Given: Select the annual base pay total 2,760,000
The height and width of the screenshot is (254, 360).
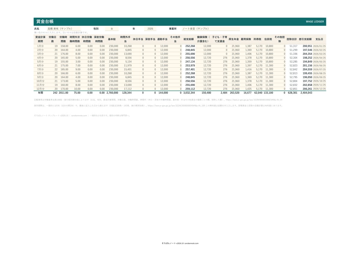Looking at the screenshot, I should 112,93.
